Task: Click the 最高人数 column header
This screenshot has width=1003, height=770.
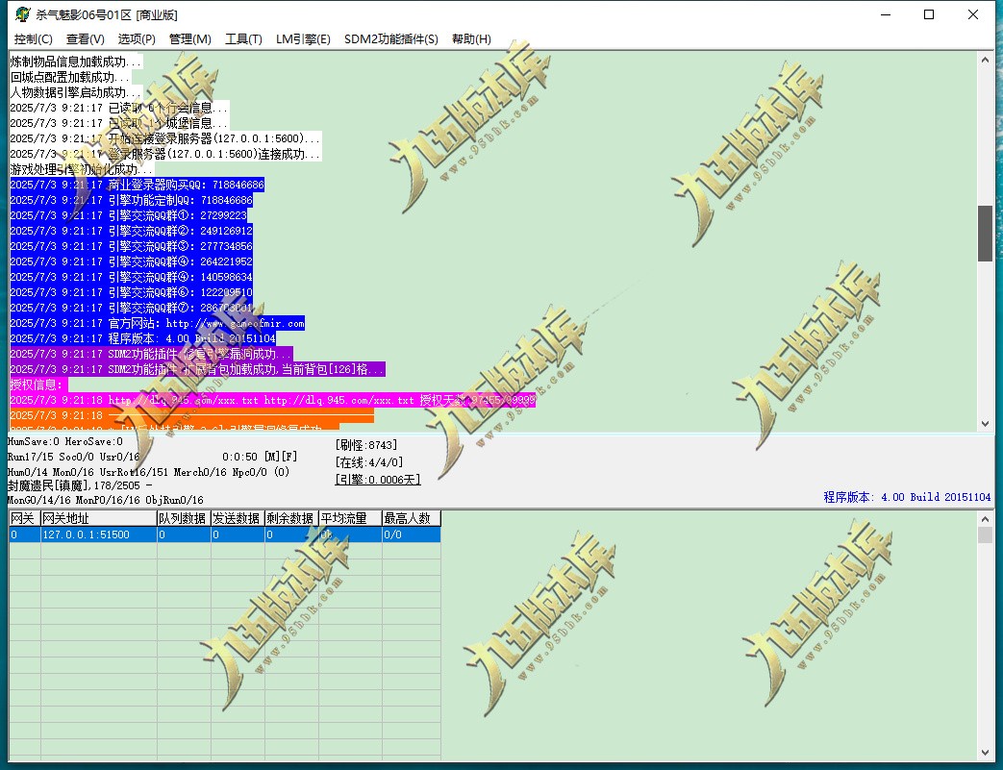Action: point(411,518)
